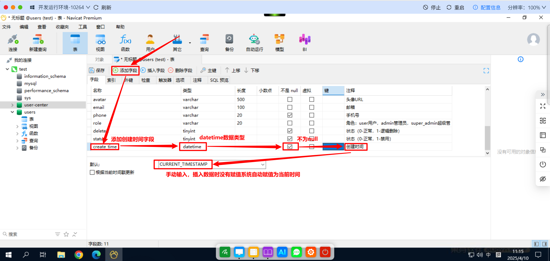This screenshot has width=550, height=261.
Task: Toggle 不是 null for role field
Action: click(x=290, y=123)
